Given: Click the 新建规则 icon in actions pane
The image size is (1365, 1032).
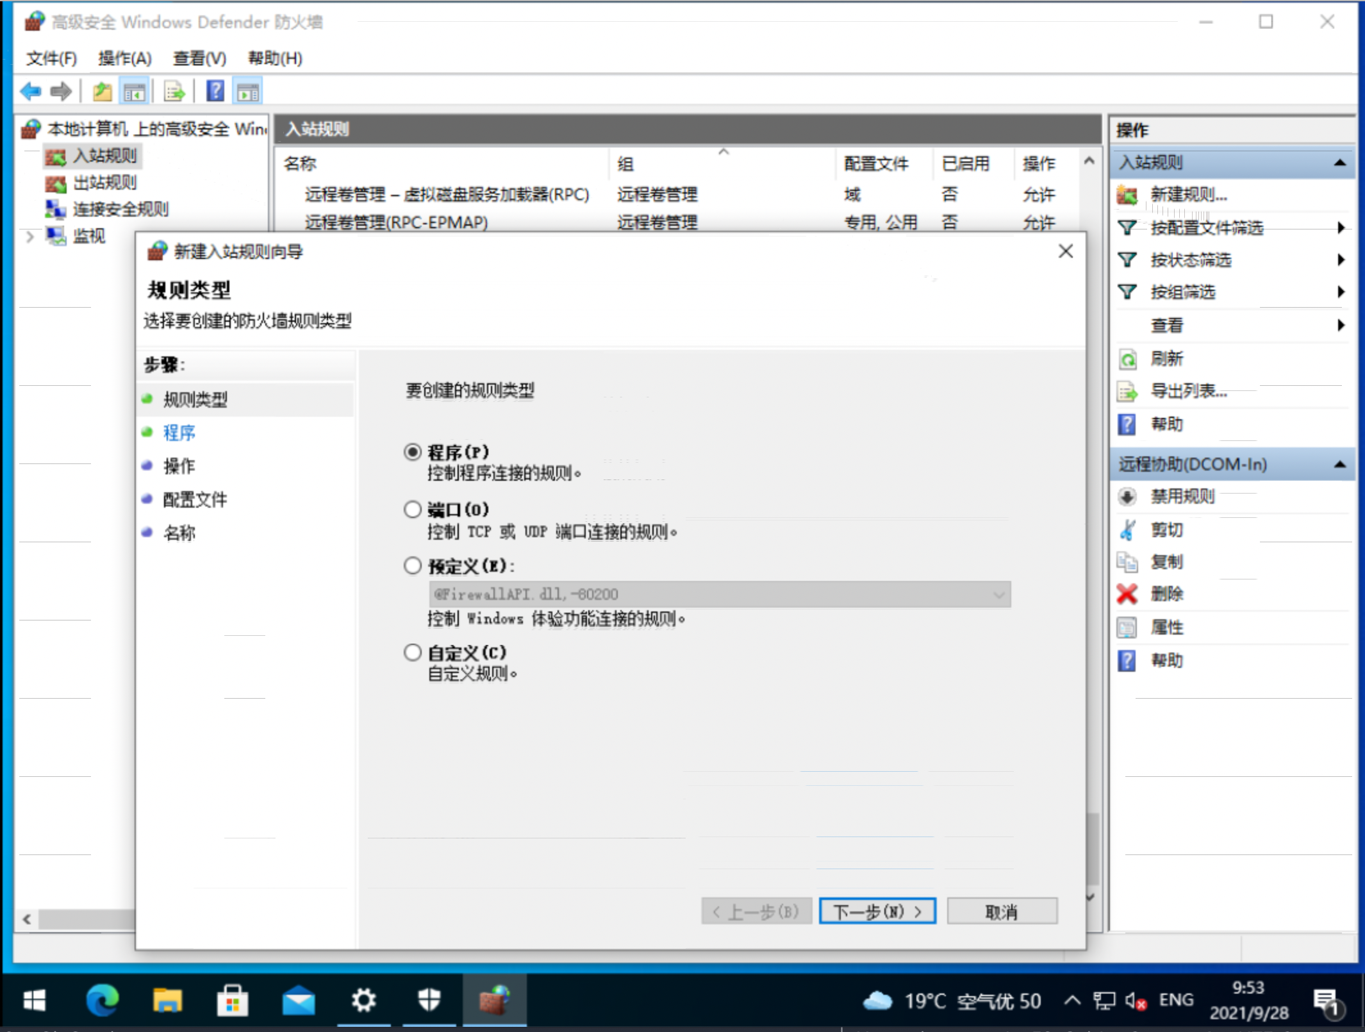Looking at the screenshot, I should click(x=1127, y=195).
